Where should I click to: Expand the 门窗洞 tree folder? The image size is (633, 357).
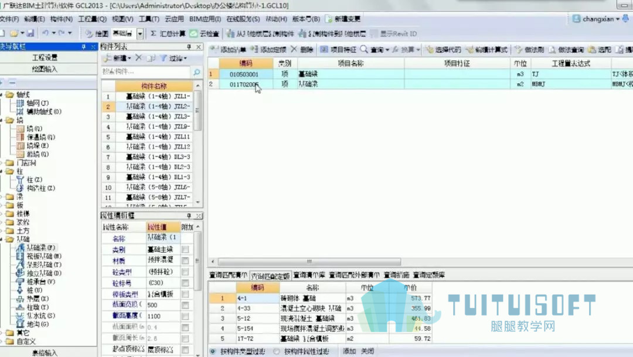click(x=2, y=163)
